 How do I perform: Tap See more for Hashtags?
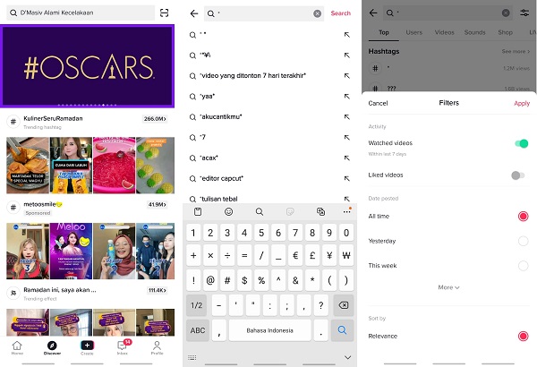(x=516, y=51)
